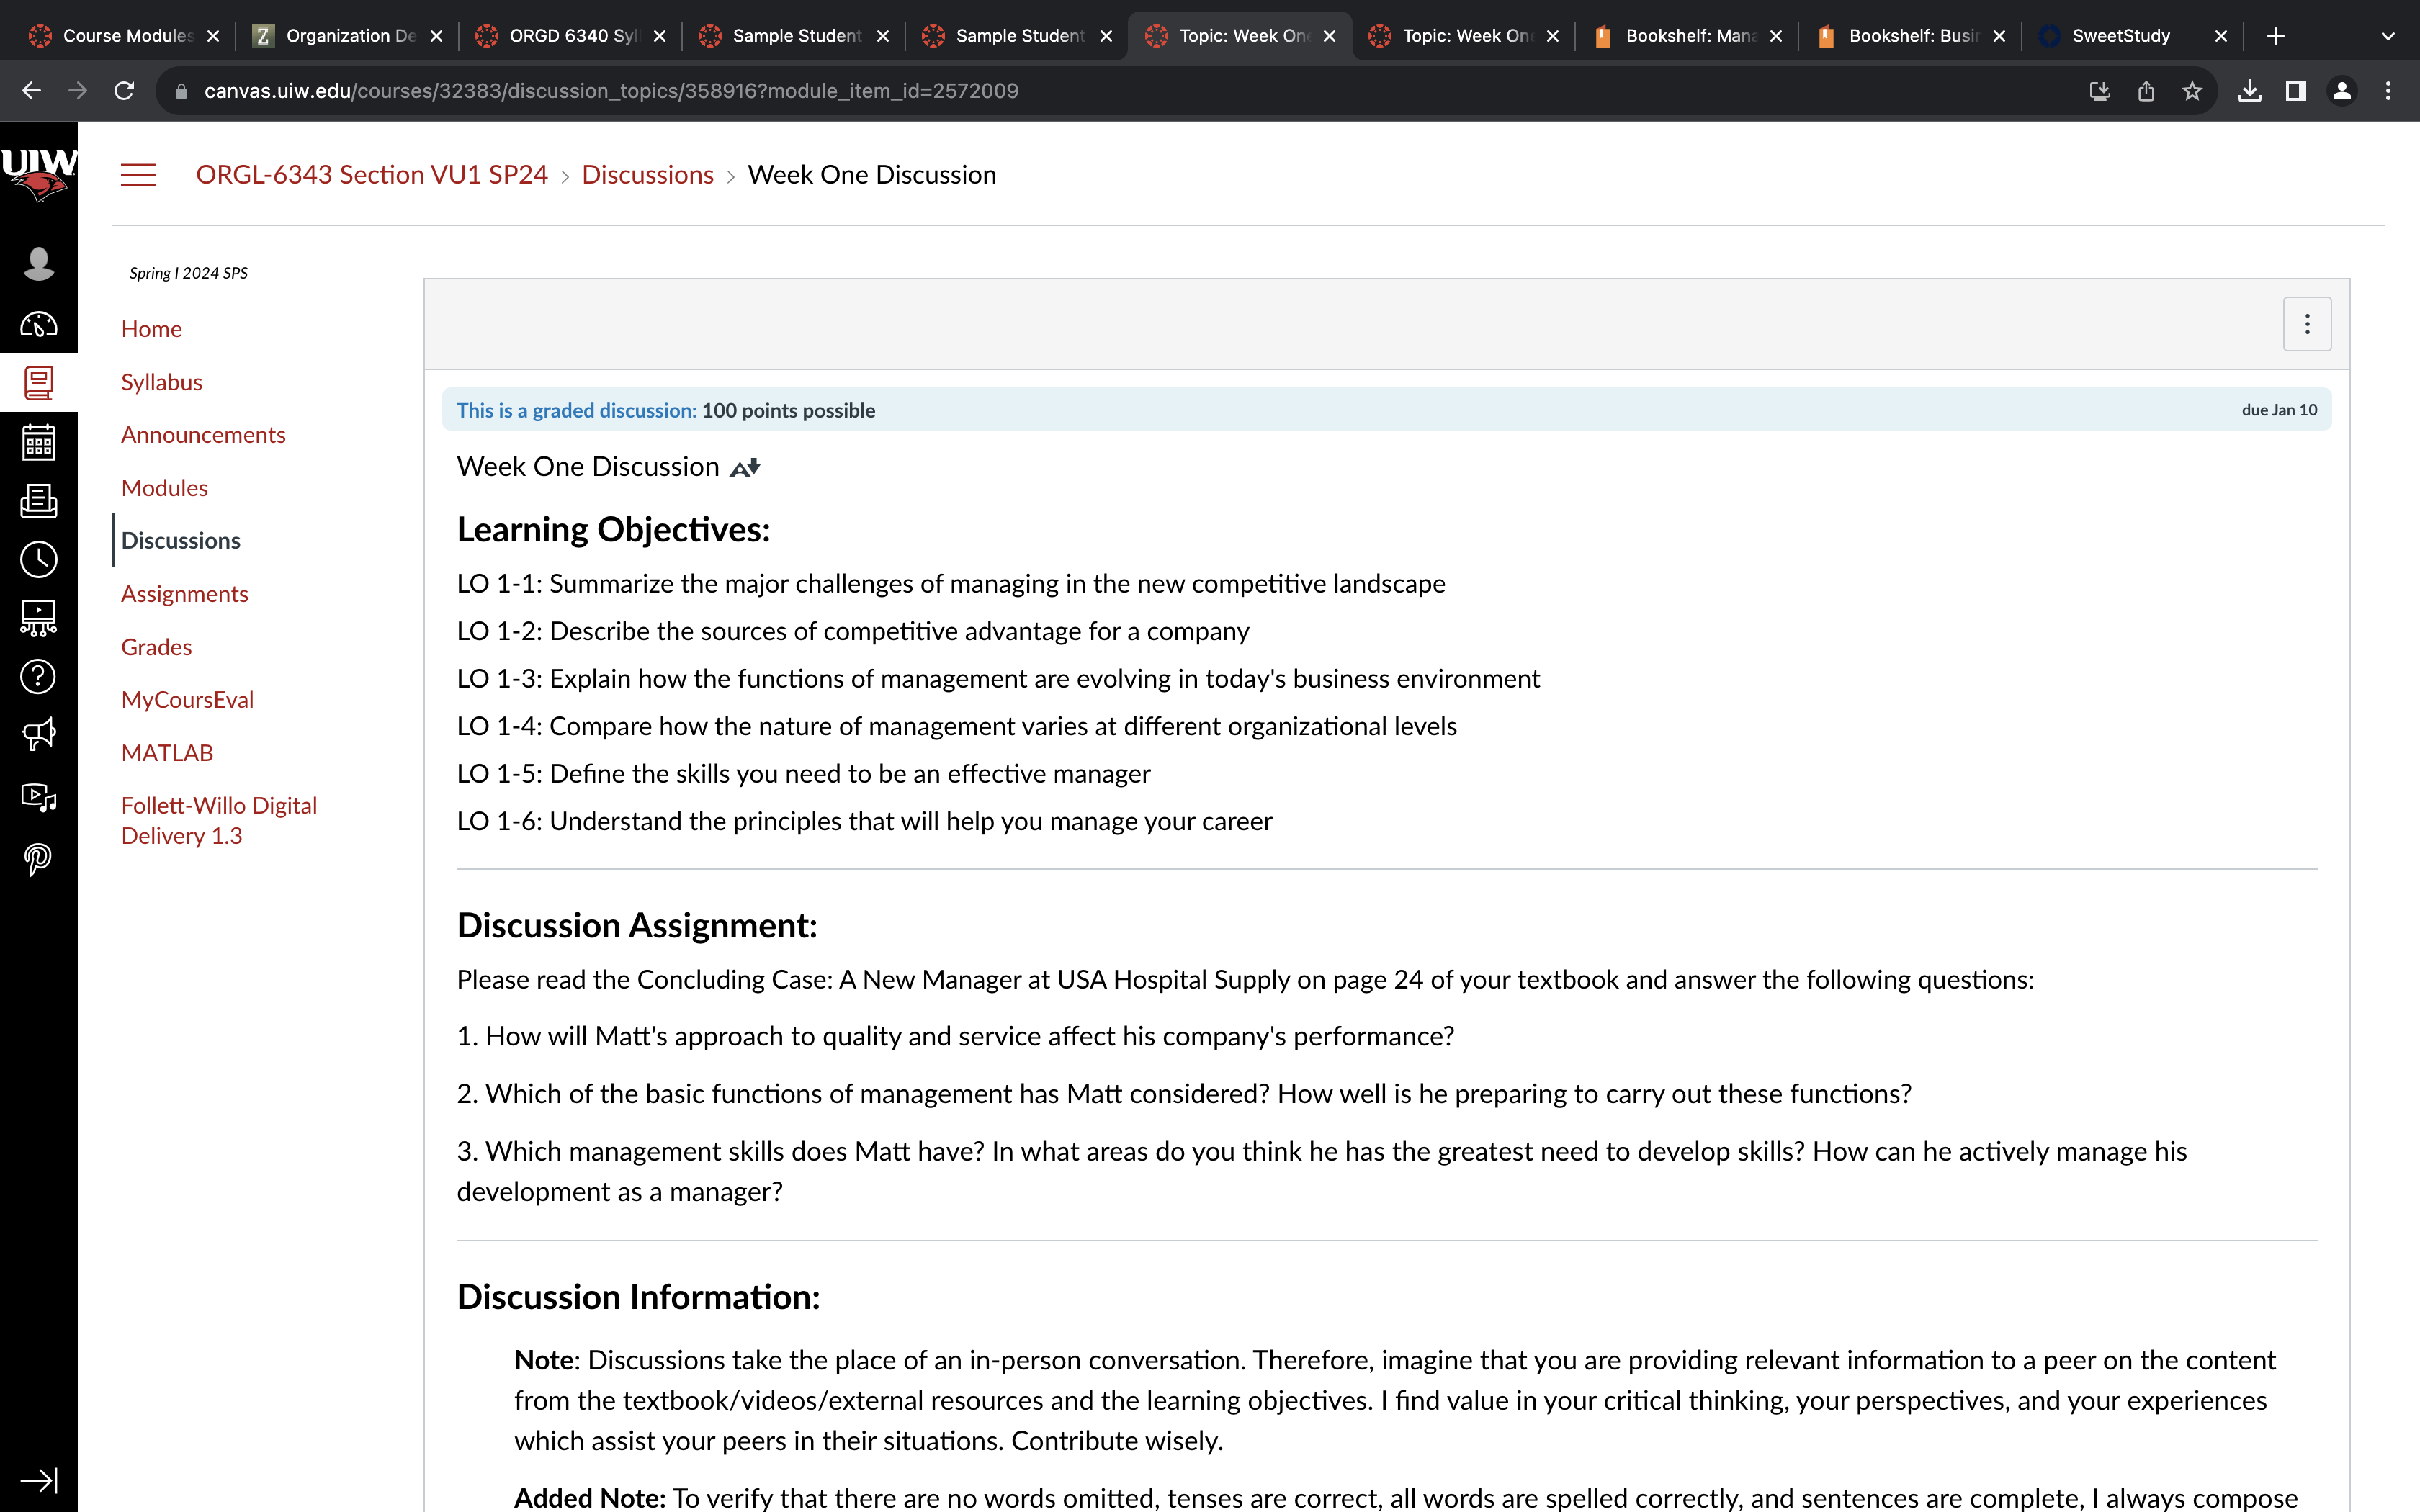Expand the browser tab search chevron
The image size is (2420, 1512).
point(2388,36)
